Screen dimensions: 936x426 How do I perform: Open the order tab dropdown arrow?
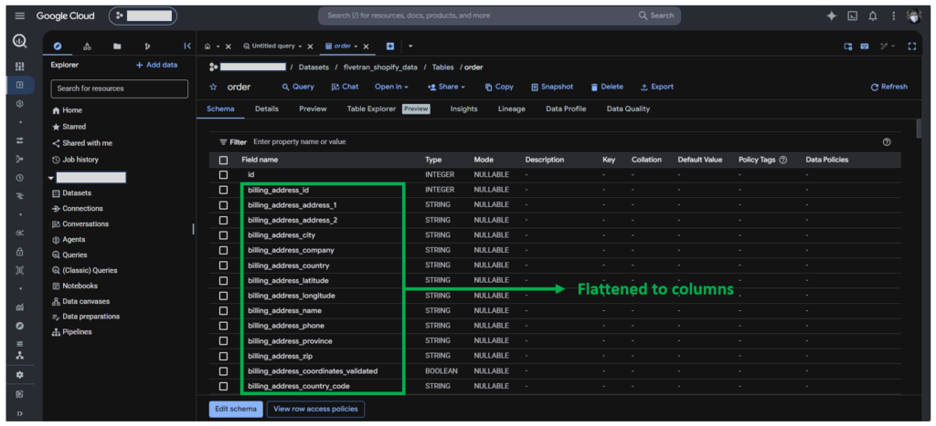(356, 47)
